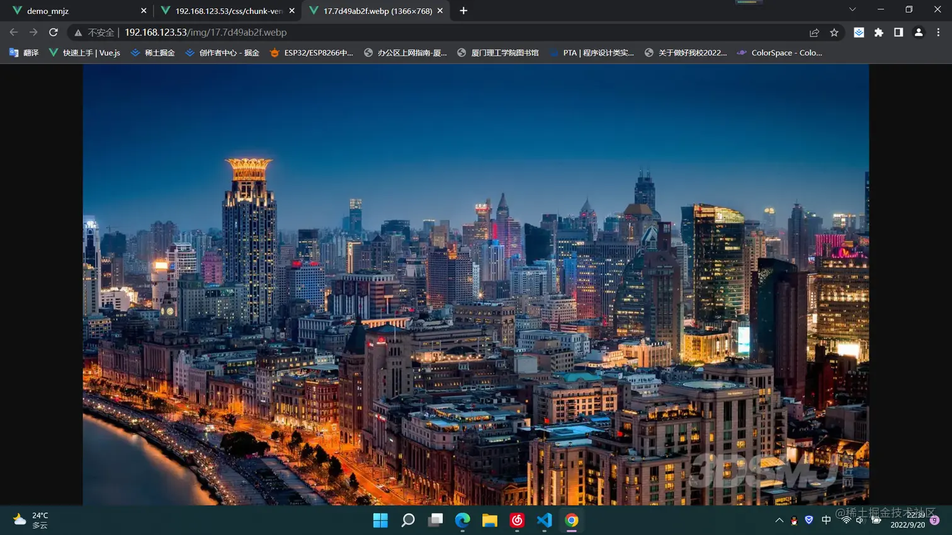Reload the current page
Viewport: 952px width, 535px height.
[x=54, y=32]
